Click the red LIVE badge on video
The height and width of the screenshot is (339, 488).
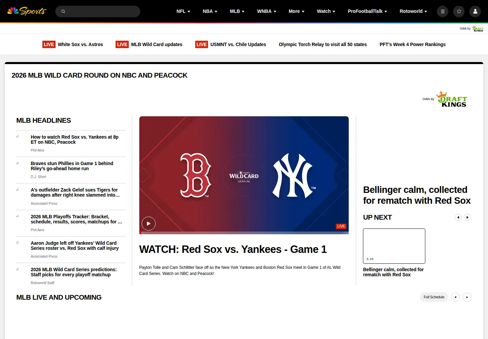341,226
